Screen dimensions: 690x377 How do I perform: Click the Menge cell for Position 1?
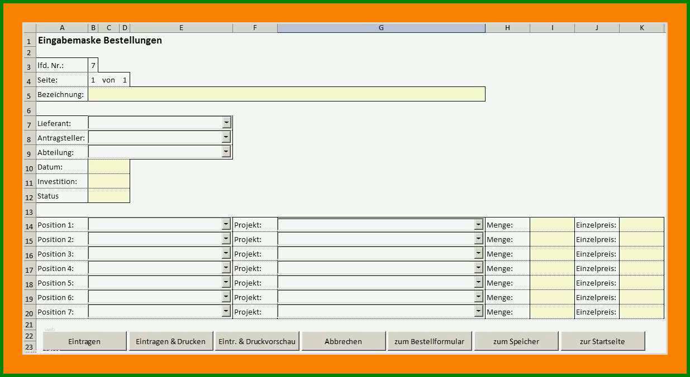(x=552, y=225)
